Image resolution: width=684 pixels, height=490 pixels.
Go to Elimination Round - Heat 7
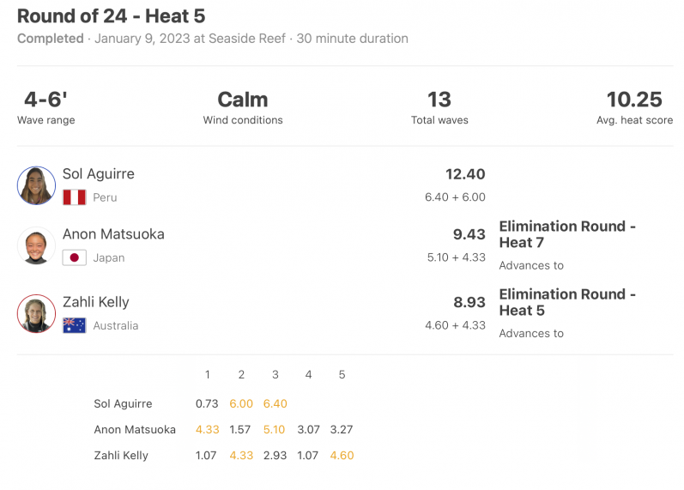point(567,234)
